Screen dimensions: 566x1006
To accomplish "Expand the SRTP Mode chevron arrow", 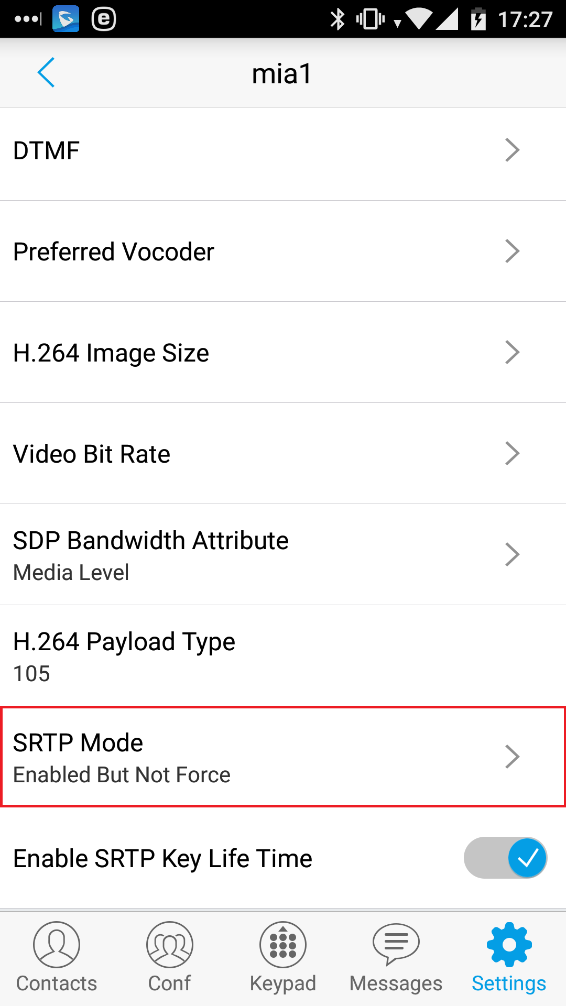I will (x=512, y=757).
